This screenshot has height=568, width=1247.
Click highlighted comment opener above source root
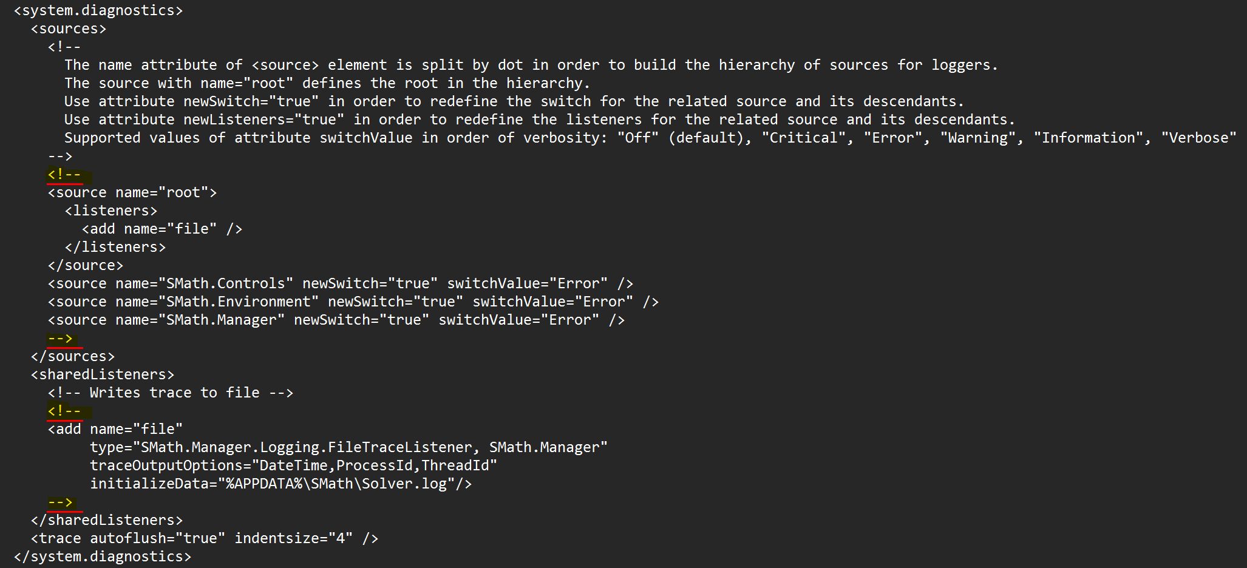64,175
